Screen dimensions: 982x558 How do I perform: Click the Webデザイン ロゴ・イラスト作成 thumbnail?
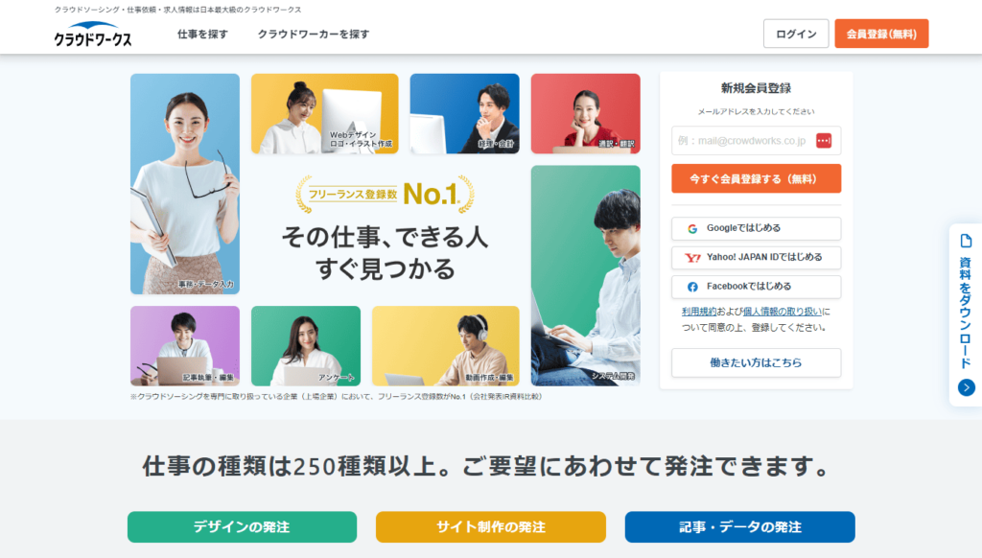point(324,113)
